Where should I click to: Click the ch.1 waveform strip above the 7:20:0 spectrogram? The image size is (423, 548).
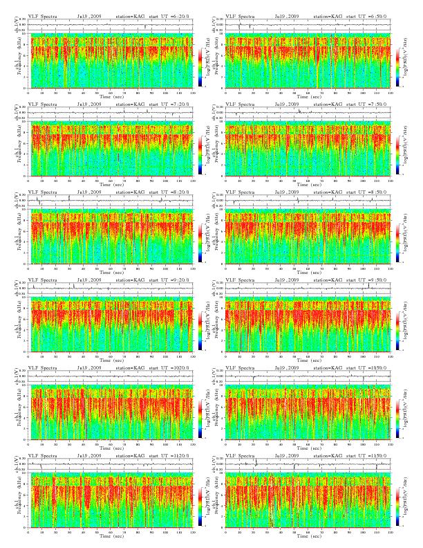coord(111,113)
